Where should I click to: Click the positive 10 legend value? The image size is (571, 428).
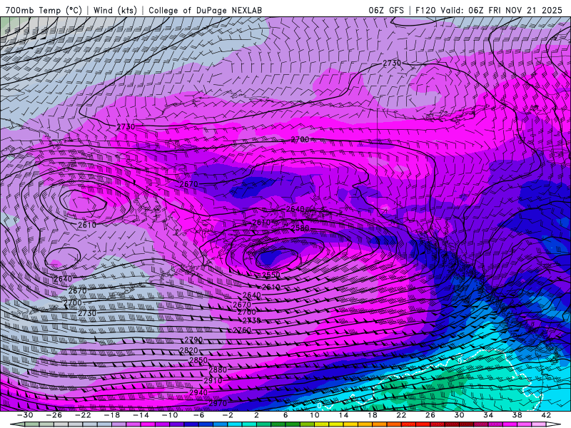314,415
